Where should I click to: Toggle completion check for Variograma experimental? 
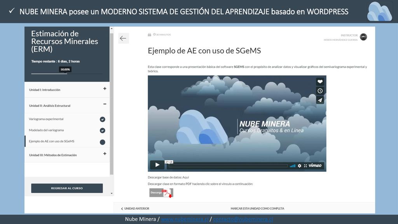[102, 119]
